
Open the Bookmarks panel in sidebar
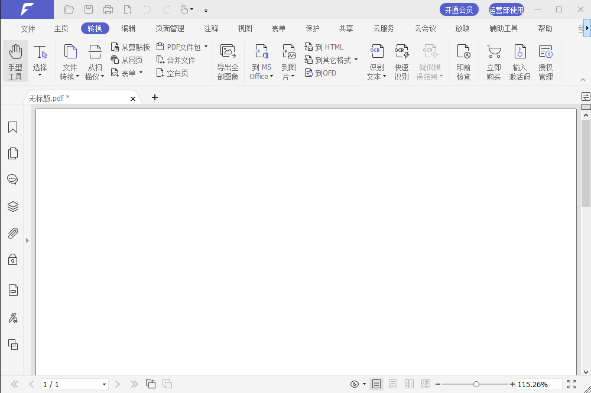pos(13,127)
